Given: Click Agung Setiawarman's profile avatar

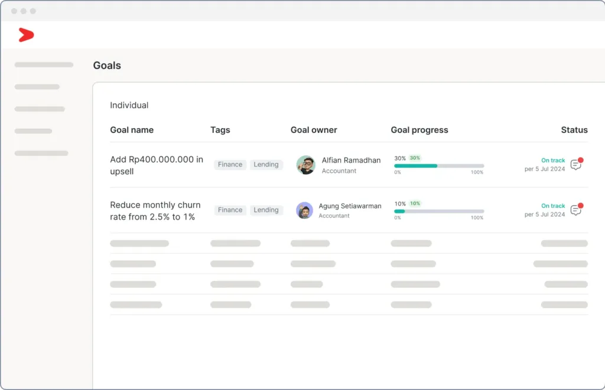Looking at the screenshot, I should (x=304, y=211).
